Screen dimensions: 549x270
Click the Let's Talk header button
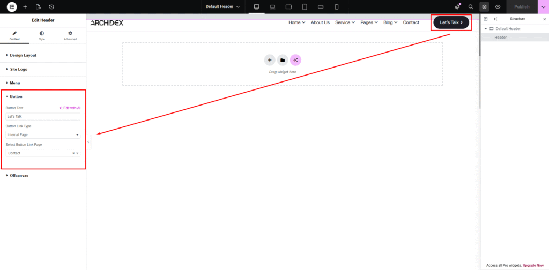tap(451, 22)
